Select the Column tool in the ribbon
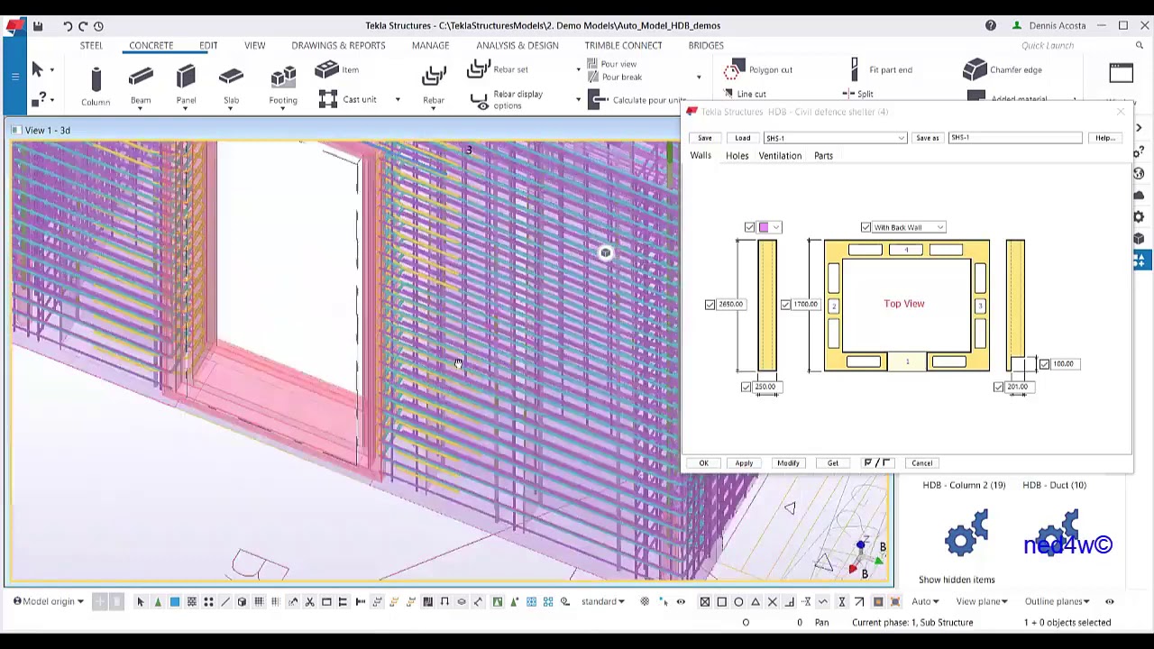 tap(96, 86)
